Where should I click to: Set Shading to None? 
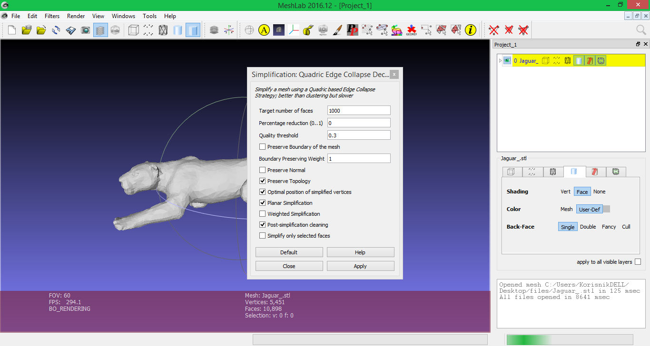(600, 192)
